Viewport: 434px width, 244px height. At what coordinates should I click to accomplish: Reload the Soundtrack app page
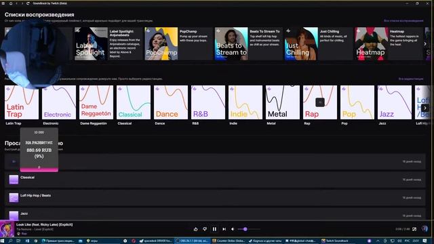tap(28, 3)
